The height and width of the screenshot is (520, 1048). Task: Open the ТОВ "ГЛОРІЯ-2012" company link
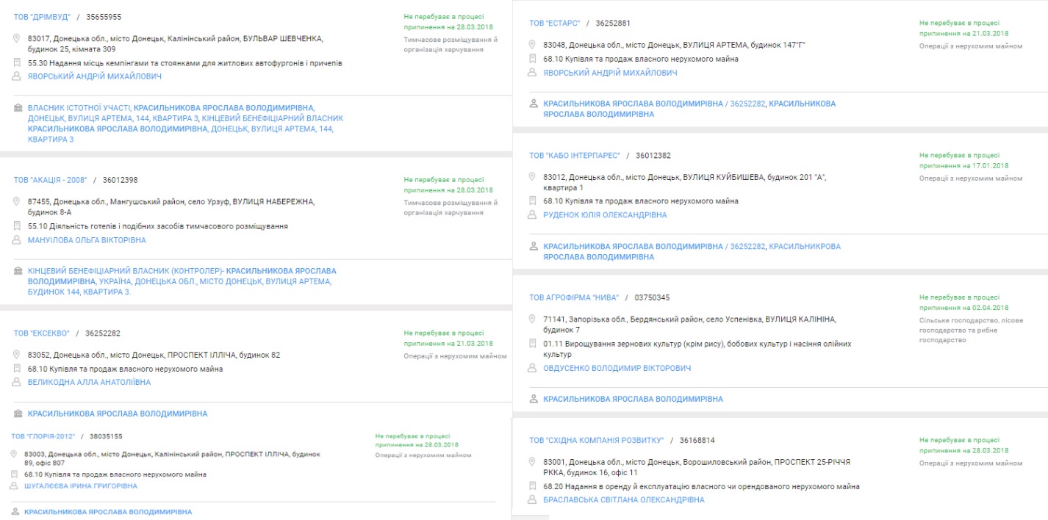tap(43, 436)
